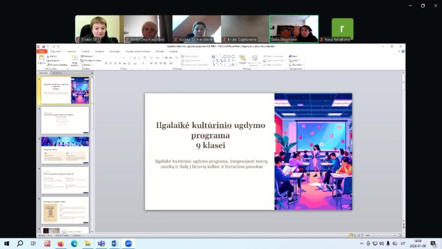442x249 pixels.
Task: Show hidden tray icons chevron
Action: 361,243
